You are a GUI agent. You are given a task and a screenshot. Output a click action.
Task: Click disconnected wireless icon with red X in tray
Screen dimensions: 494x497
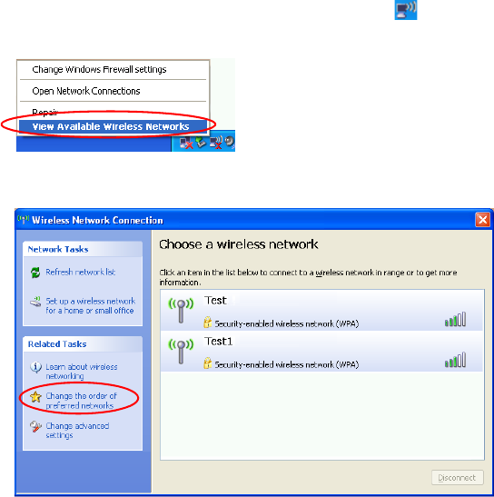click(216, 142)
